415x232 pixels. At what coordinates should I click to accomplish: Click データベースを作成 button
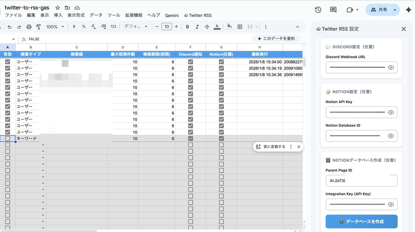361,221
